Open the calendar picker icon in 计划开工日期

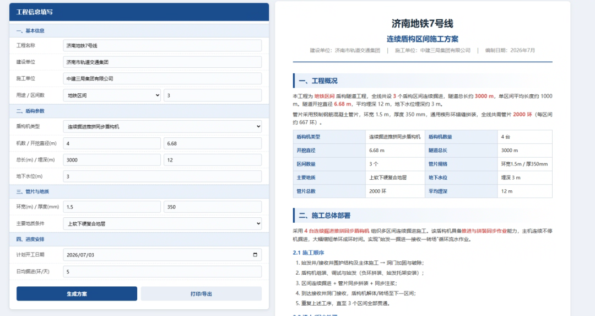click(x=255, y=255)
